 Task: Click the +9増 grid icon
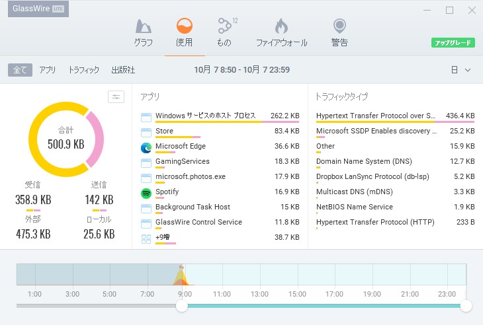146,239
